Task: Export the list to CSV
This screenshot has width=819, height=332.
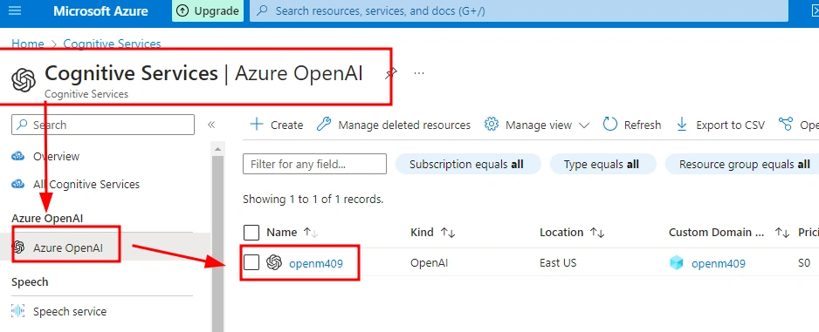Action: point(720,125)
